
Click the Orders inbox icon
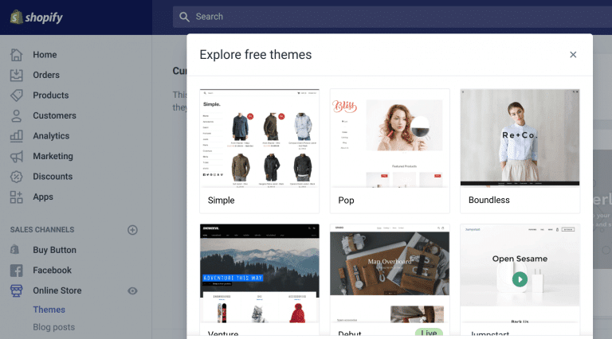tap(17, 76)
